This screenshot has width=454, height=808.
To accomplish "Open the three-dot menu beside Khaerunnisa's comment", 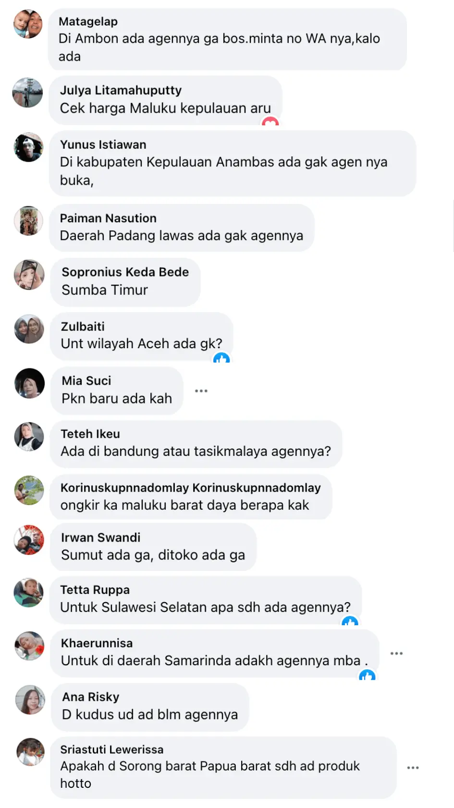I will click(396, 653).
